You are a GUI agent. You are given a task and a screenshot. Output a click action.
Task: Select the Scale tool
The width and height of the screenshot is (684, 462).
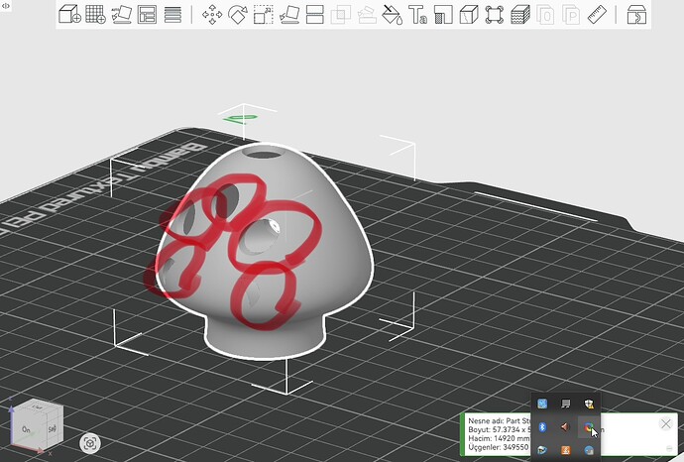coord(264,15)
